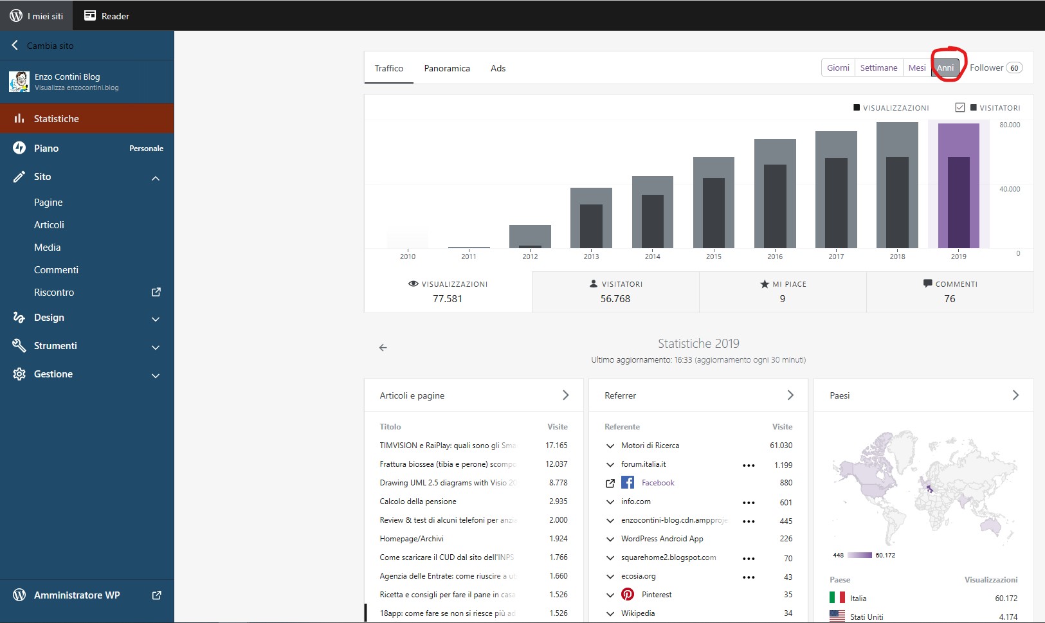Open the Facebook referrer link
The image size is (1045, 623).
click(x=658, y=483)
